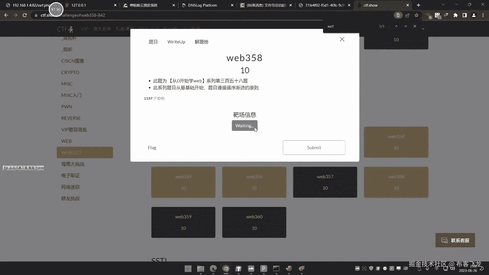Open the browser extensions puzzle icon
The height and width of the screenshot is (275, 489).
click(455, 15)
